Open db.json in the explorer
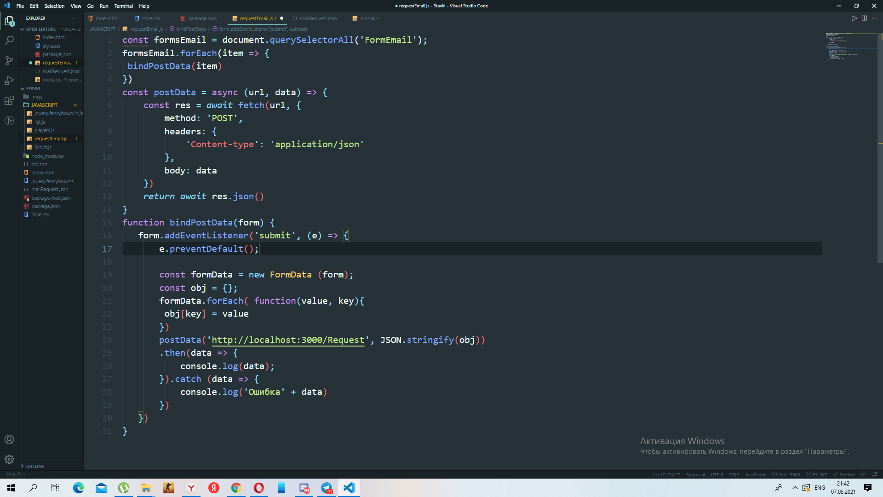 click(x=39, y=164)
